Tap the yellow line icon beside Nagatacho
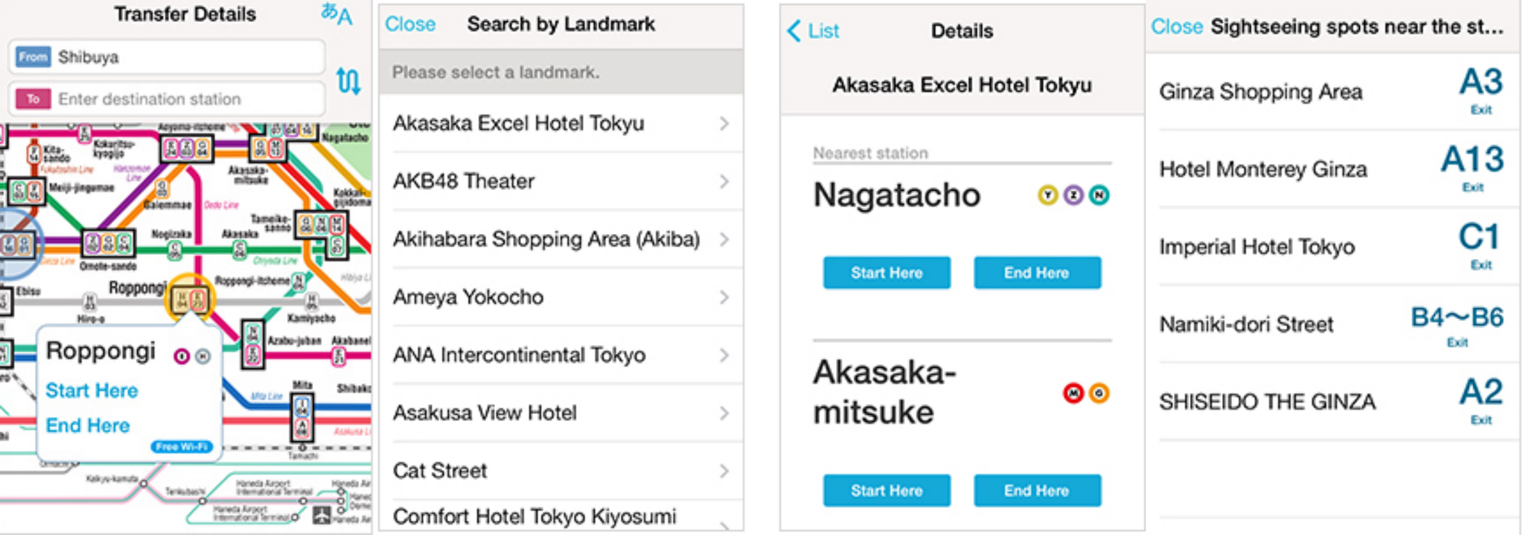 (1047, 195)
